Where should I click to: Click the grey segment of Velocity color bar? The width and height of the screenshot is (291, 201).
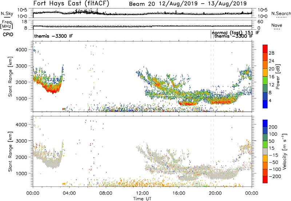coord(265,151)
